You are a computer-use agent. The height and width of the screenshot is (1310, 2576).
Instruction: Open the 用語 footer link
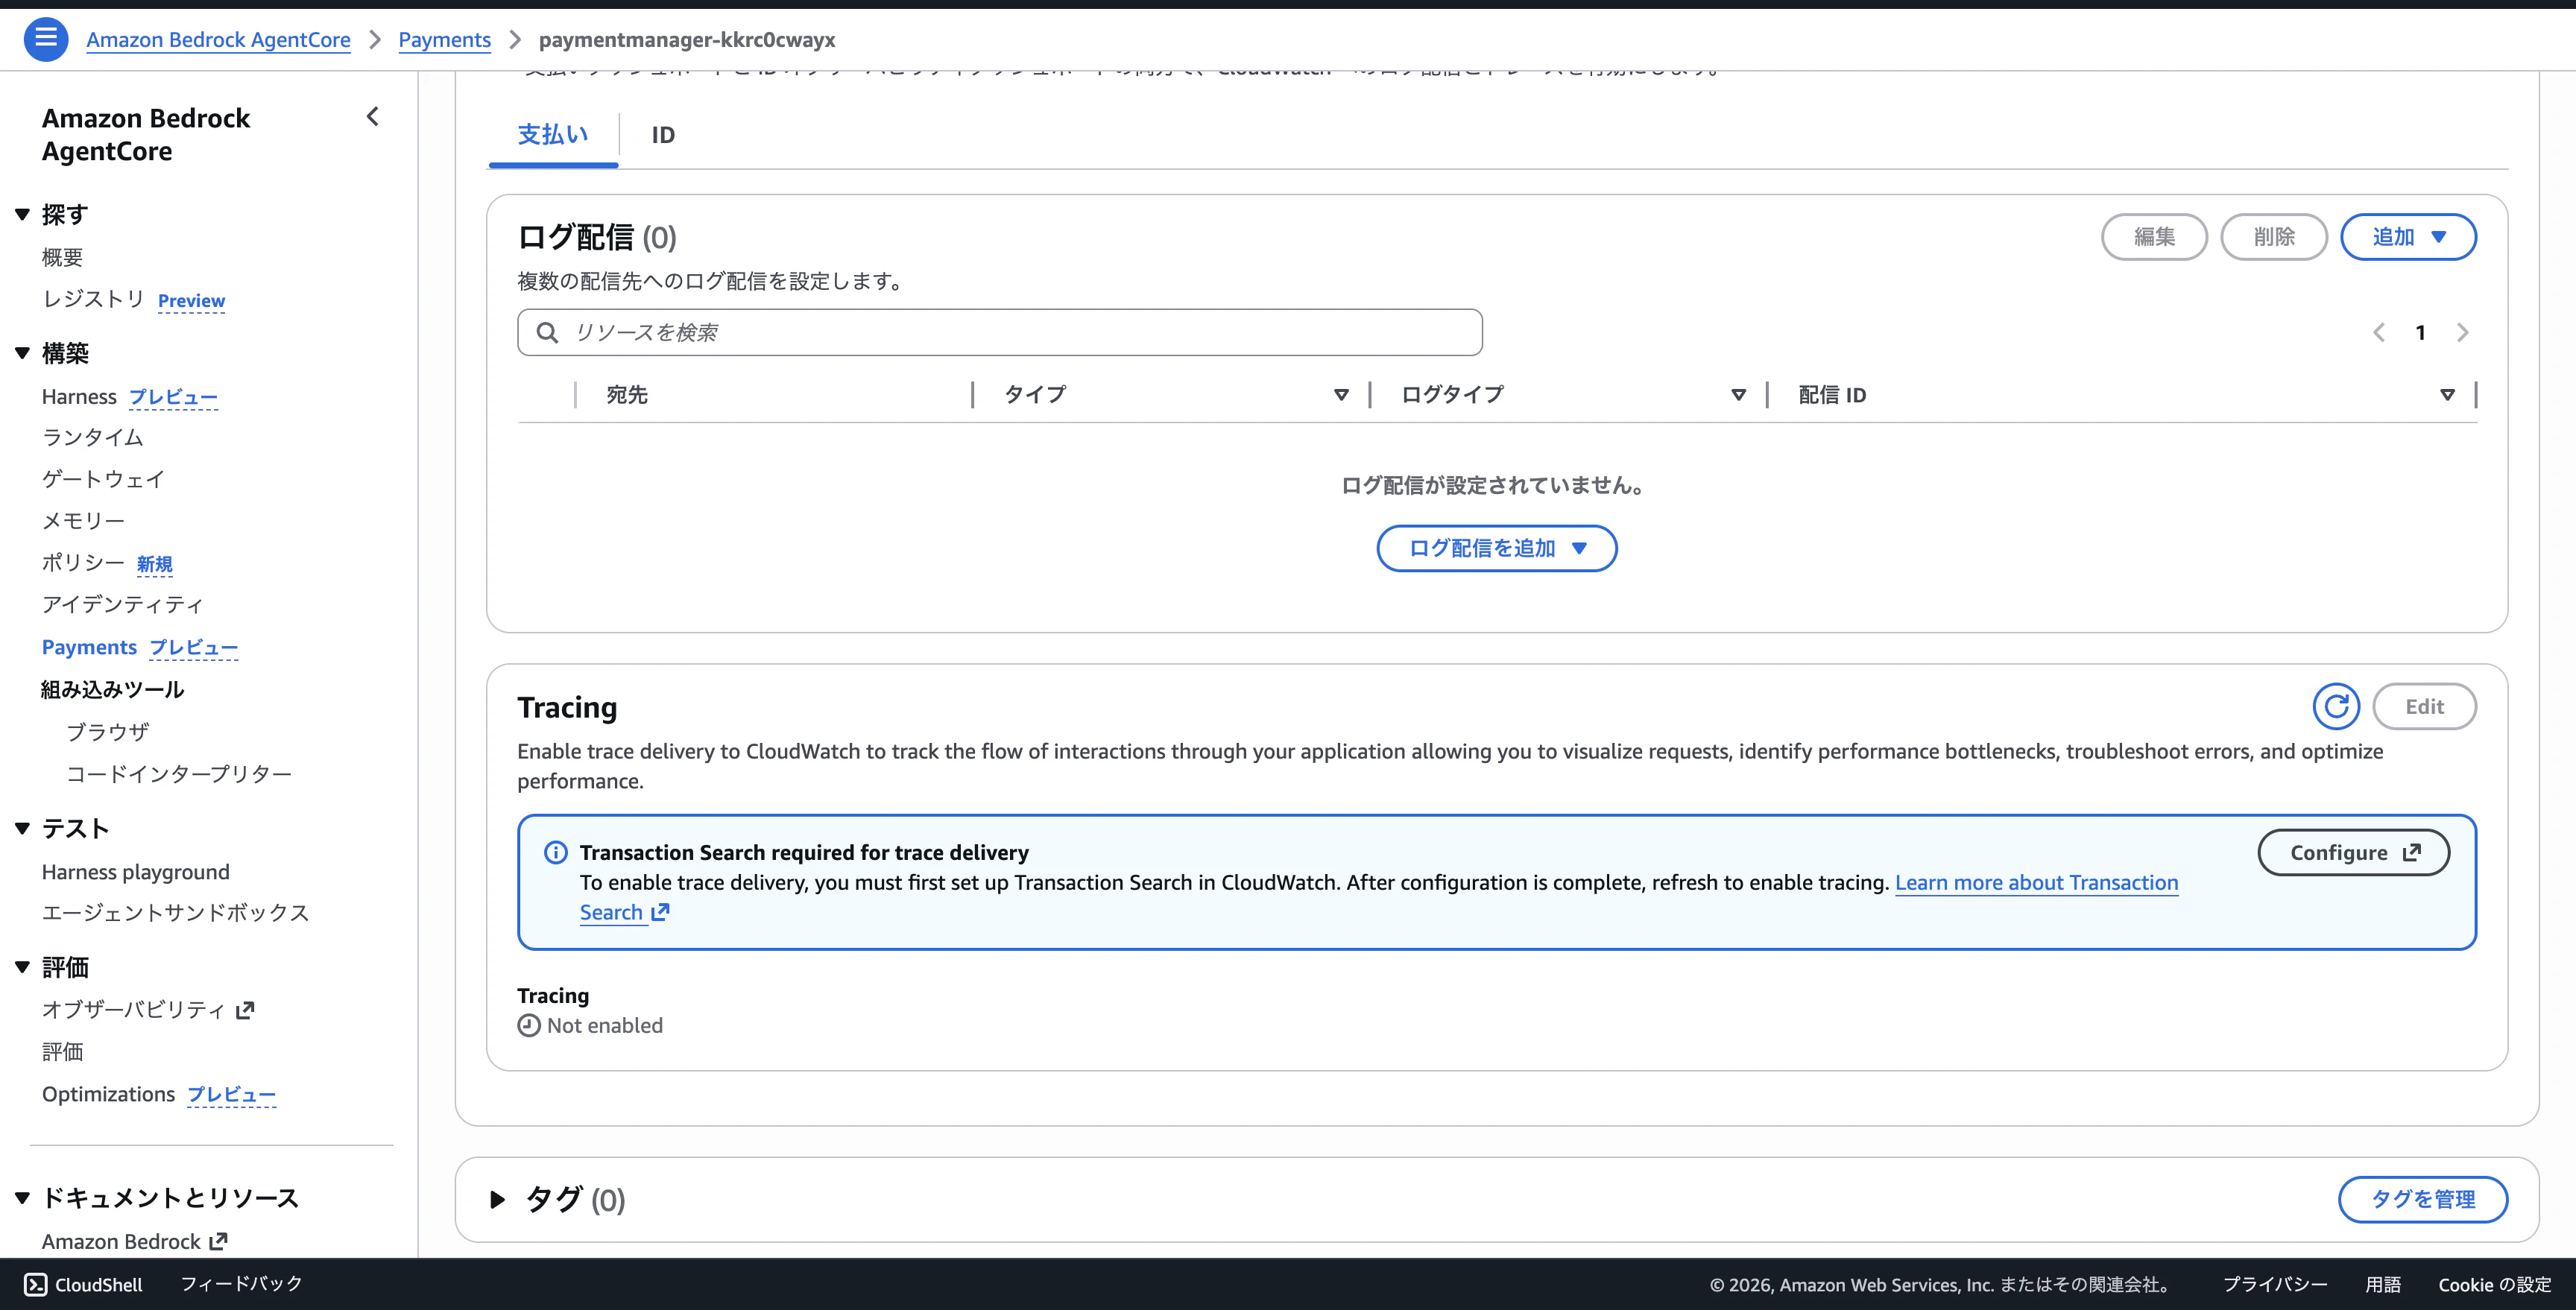[2383, 1285]
